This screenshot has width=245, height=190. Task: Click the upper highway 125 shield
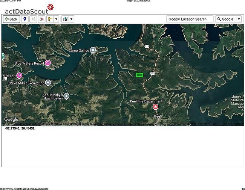(x=147, y=46)
